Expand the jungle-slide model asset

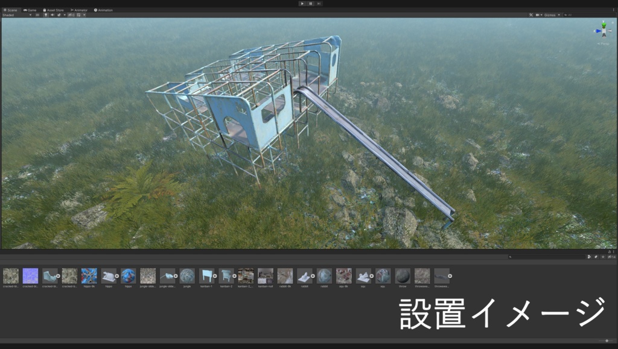(176, 276)
